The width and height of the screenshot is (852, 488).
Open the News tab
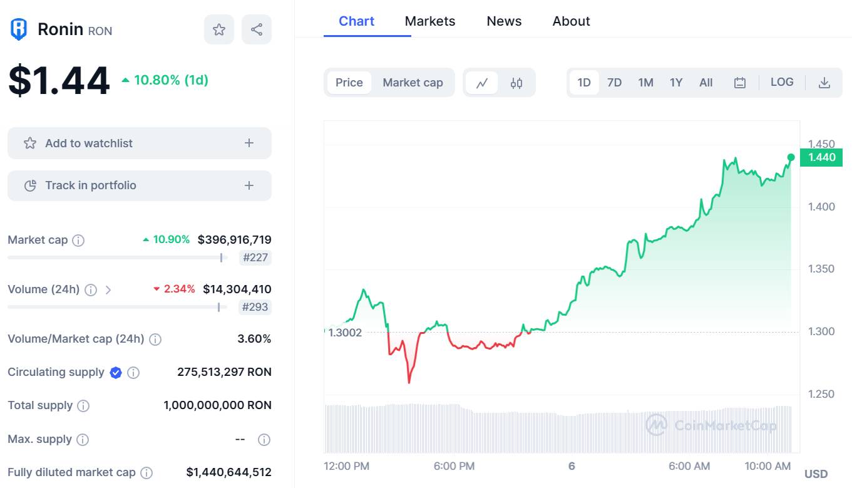(x=504, y=21)
